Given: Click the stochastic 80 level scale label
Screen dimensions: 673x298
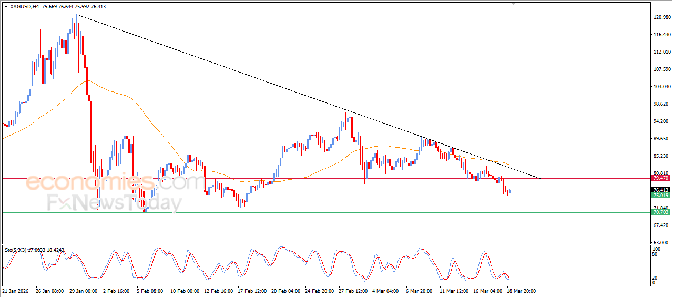Looking at the screenshot, I should pyautogui.click(x=655, y=254).
